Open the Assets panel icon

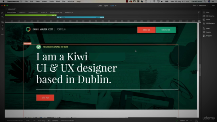tap(204, 32)
